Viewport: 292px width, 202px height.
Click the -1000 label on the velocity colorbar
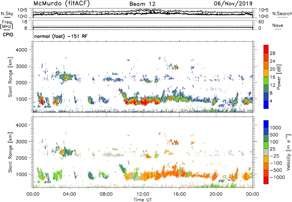click(x=277, y=177)
